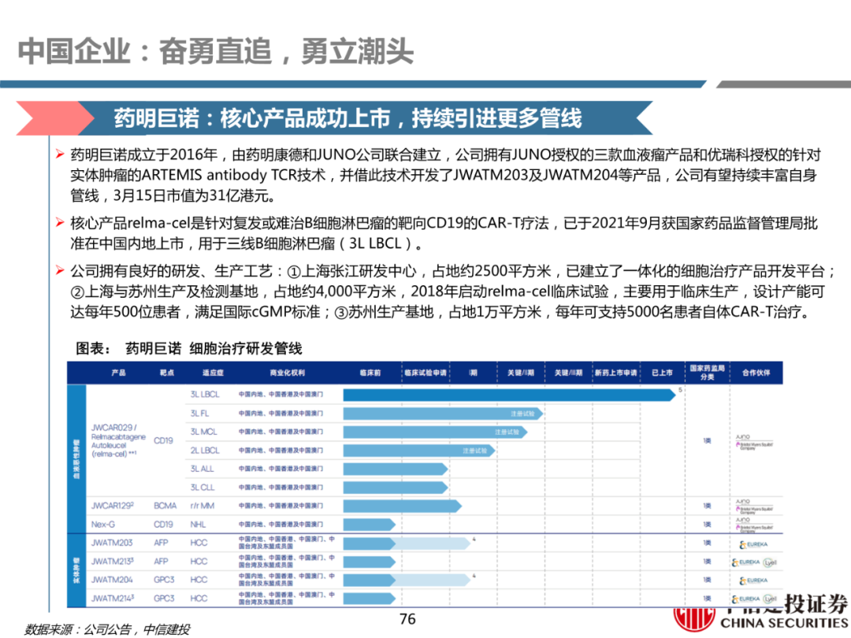Click the JUNO logo in the JWCAR129 row

[x=743, y=502]
